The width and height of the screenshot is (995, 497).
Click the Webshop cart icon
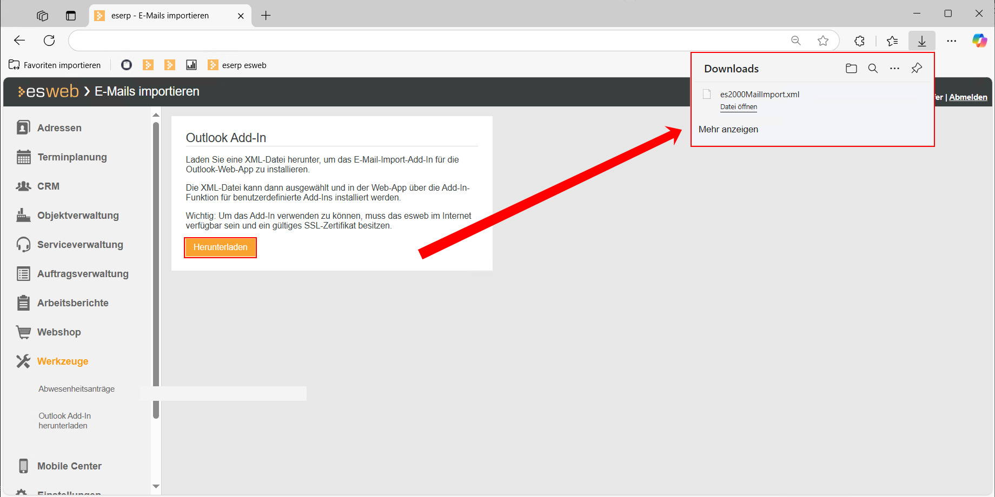tap(23, 332)
